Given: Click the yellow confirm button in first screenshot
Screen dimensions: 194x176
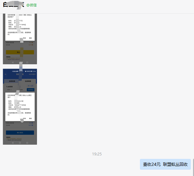Looking at the screenshot, I should [x=20, y=52].
